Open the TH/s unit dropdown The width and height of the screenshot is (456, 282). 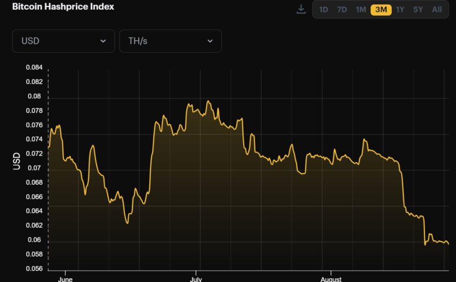pos(170,41)
